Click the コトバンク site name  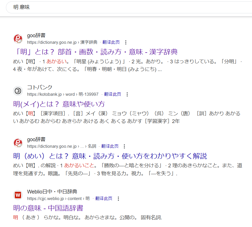(40, 87)
